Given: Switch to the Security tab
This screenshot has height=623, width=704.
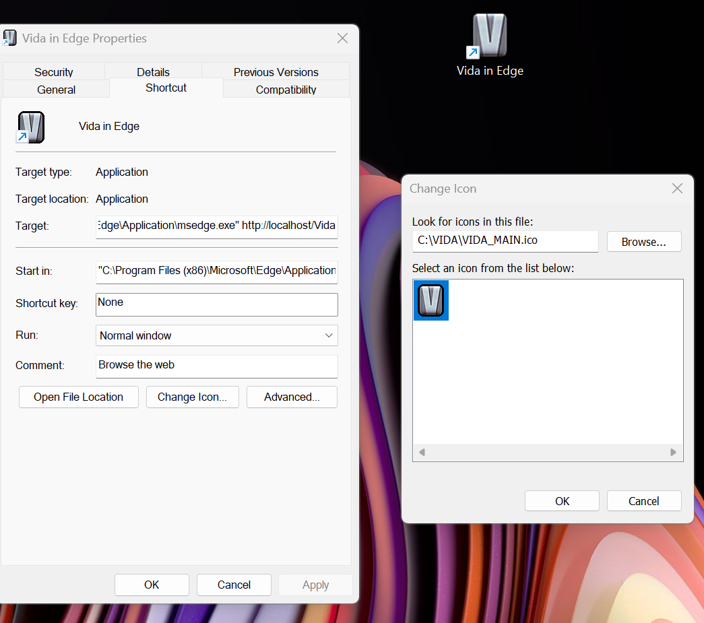Looking at the screenshot, I should click(x=53, y=72).
